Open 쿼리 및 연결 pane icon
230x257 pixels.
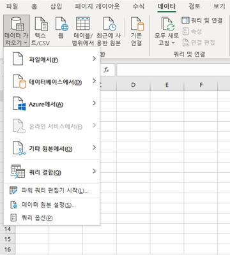click(x=185, y=20)
